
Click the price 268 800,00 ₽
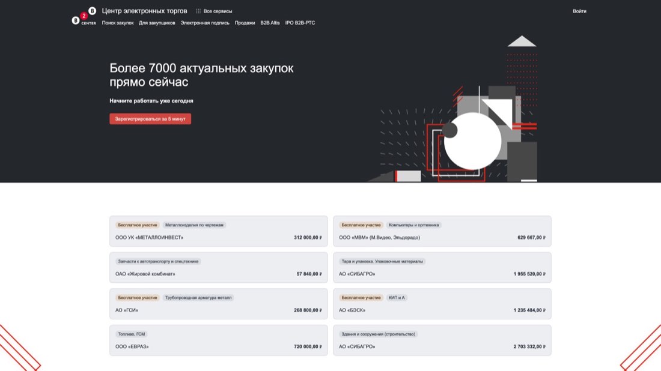tap(308, 310)
